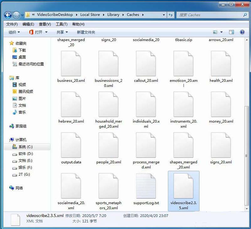Click the VideoScribeDesktop breadcrumb segment
Viewport: 251px width, 229px height.
pyautogui.click(x=55, y=15)
